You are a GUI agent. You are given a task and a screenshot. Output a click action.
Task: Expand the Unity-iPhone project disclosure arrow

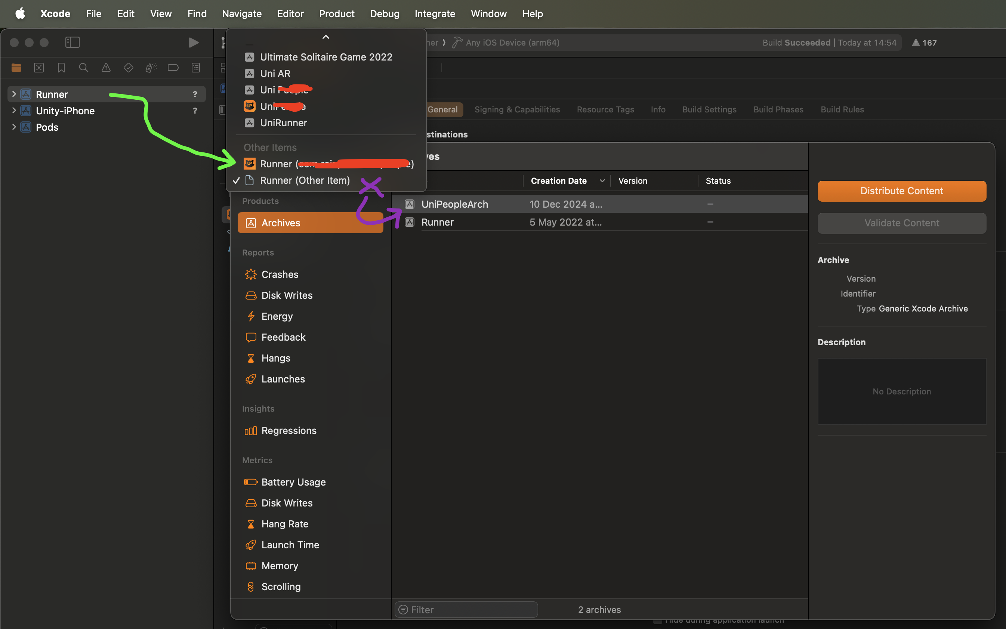pos(14,110)
